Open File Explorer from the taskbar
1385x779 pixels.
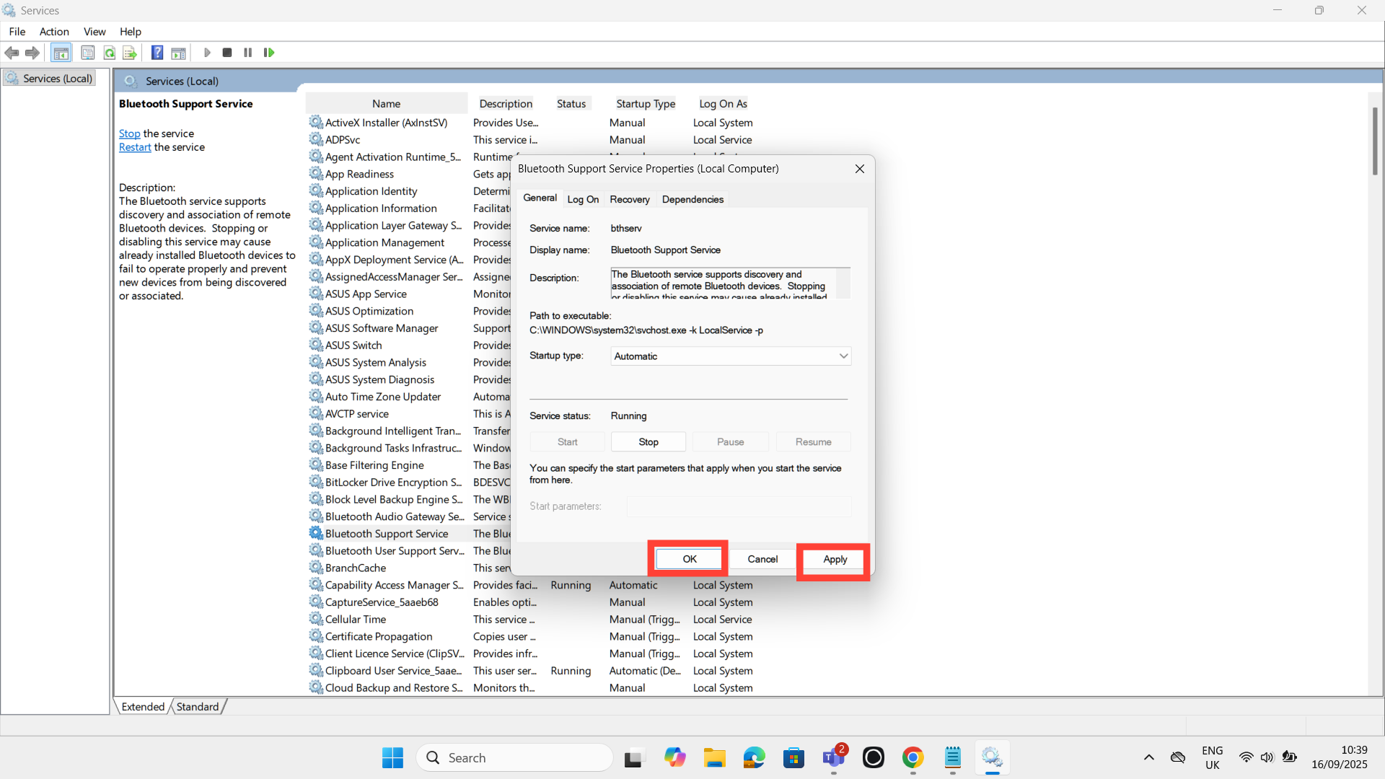pos(714,758)
